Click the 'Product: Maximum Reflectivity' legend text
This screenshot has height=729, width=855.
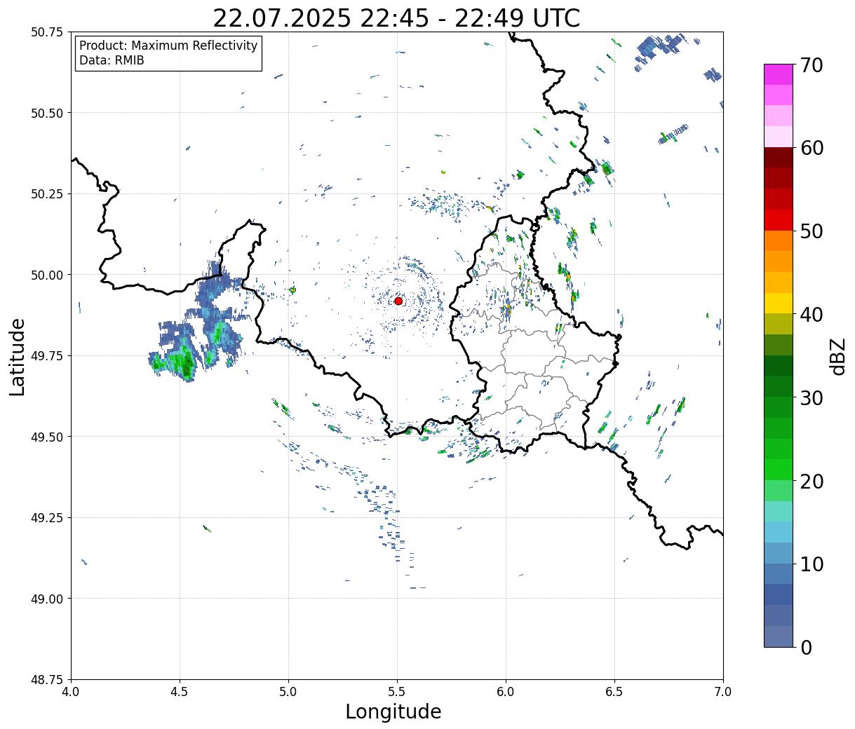click(x=168, y=46)
